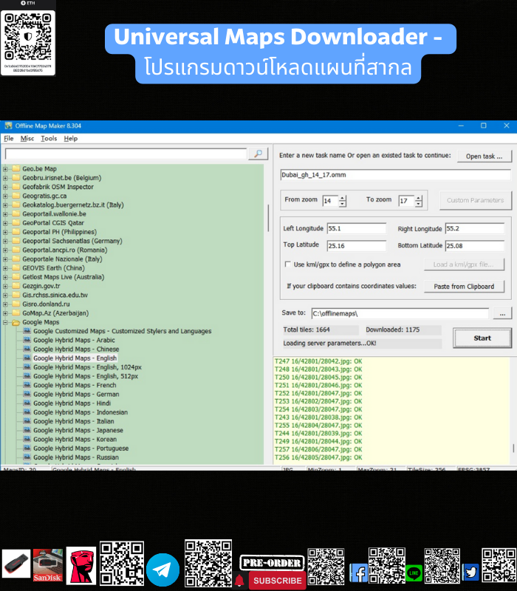Click the Google Hybrid Maps - German icon
Image resolution: width=517 pixels, height=591 pixels.
27,394
